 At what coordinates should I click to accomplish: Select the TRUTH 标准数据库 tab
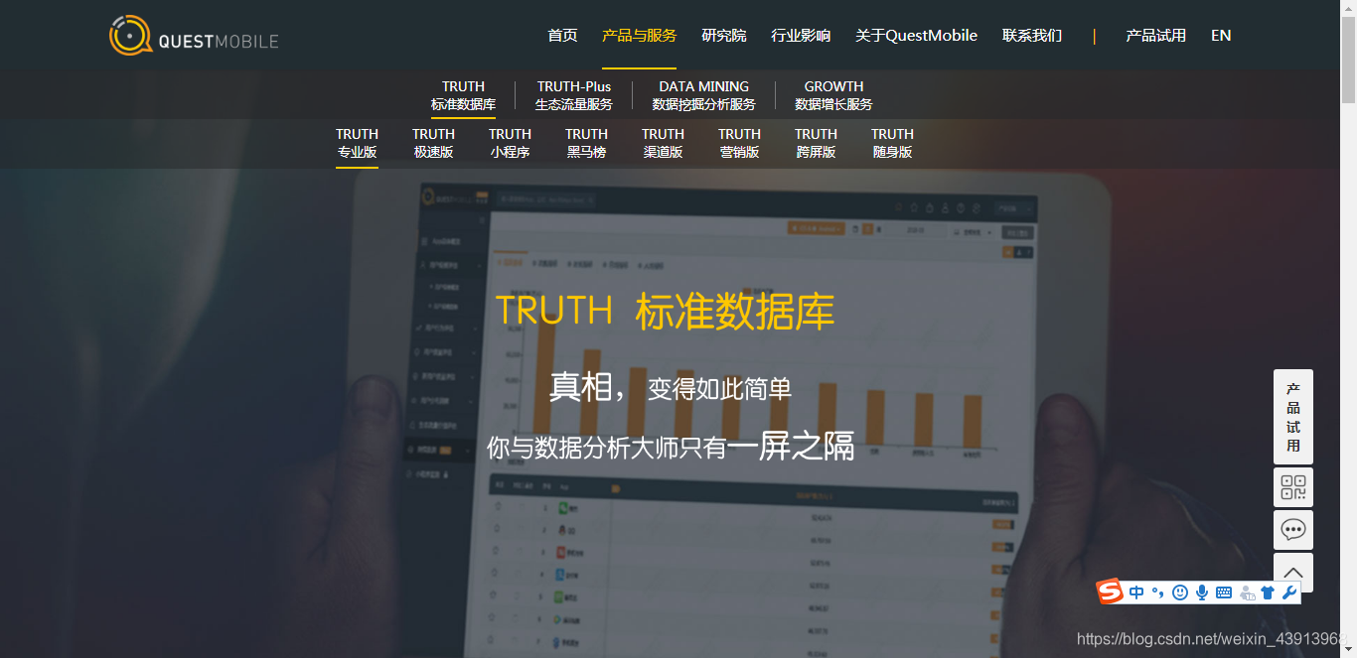[463, 95]
